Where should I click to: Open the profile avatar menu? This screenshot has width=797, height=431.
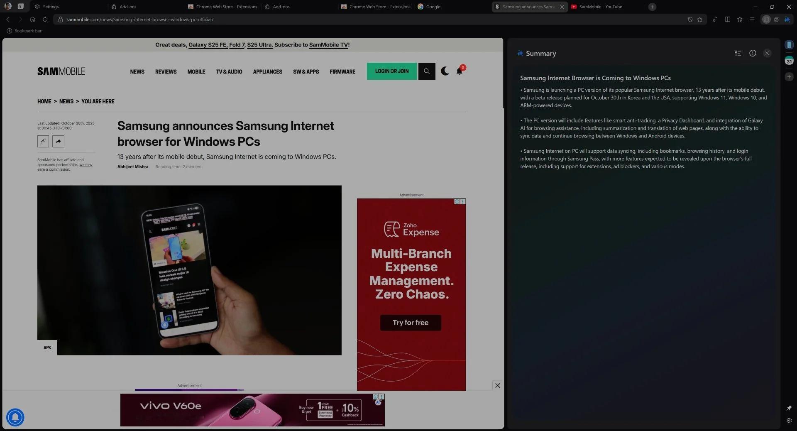[7, 7]
